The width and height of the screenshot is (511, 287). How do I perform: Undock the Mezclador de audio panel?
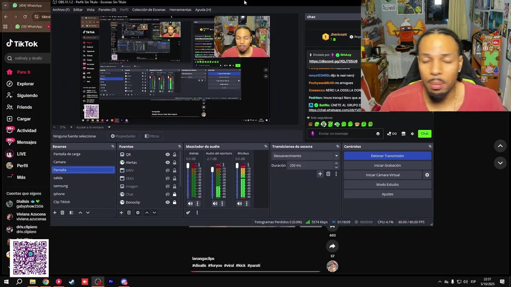tap(265, 146)
